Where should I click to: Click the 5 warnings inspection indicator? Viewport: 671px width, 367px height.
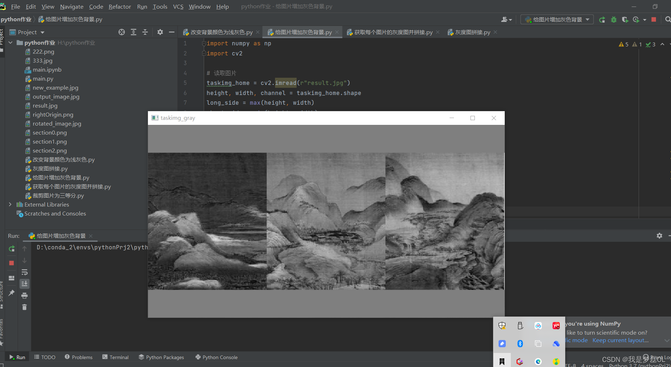click(x=623, y=44)
